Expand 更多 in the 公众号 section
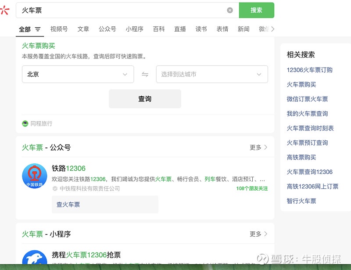The width and height of the screenshot is (351, 270). click(258, 148)
